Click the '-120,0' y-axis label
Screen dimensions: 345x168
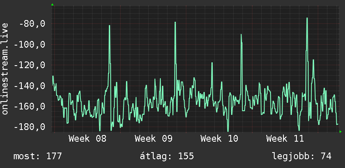pos(30,65)
